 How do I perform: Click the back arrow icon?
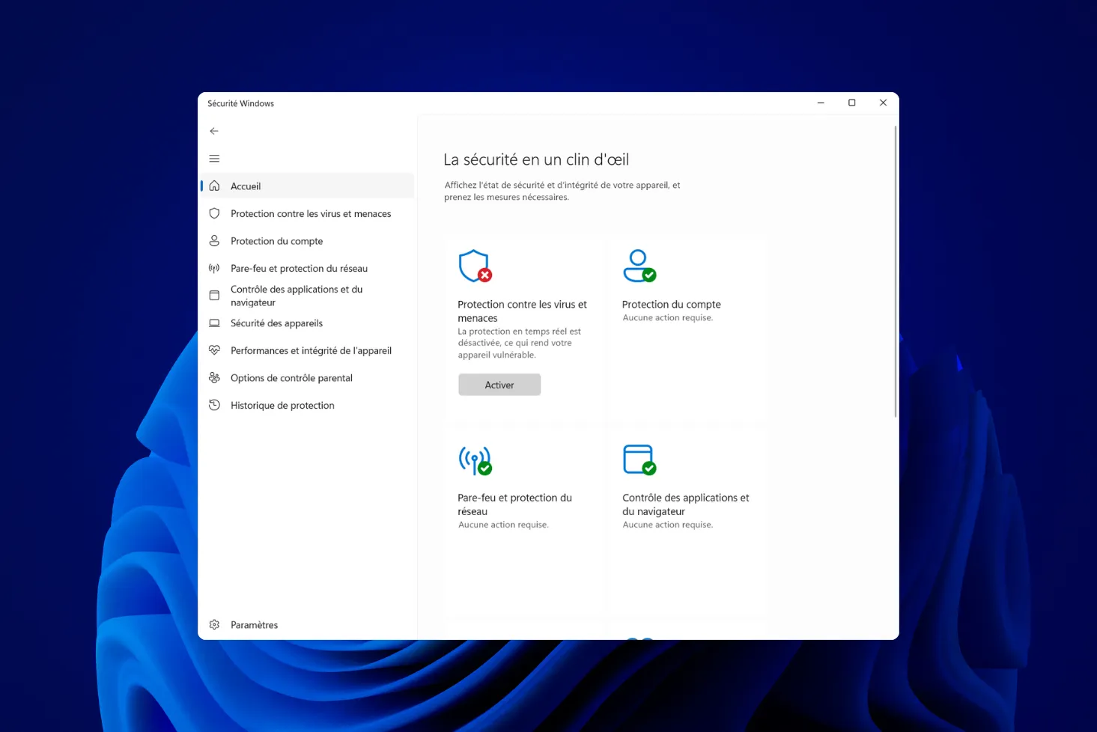click(214, 131)
